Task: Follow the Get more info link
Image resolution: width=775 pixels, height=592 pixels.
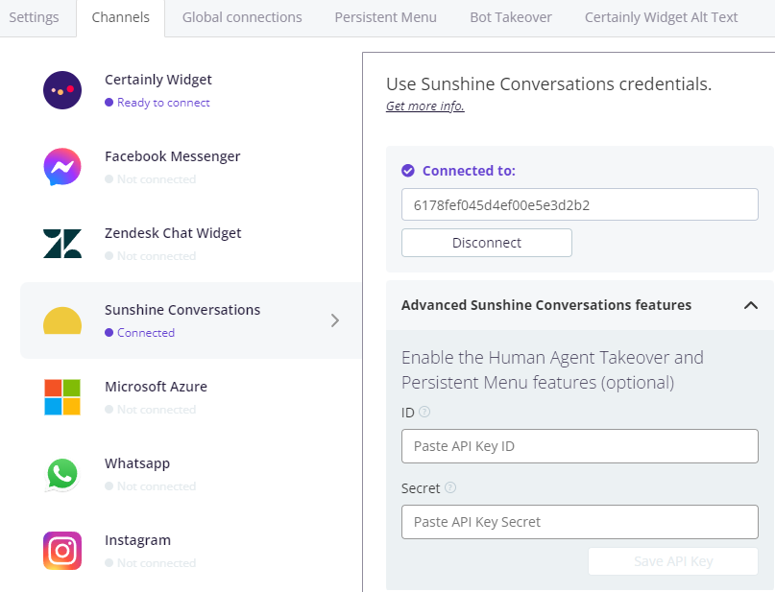Action: (425, 107)
